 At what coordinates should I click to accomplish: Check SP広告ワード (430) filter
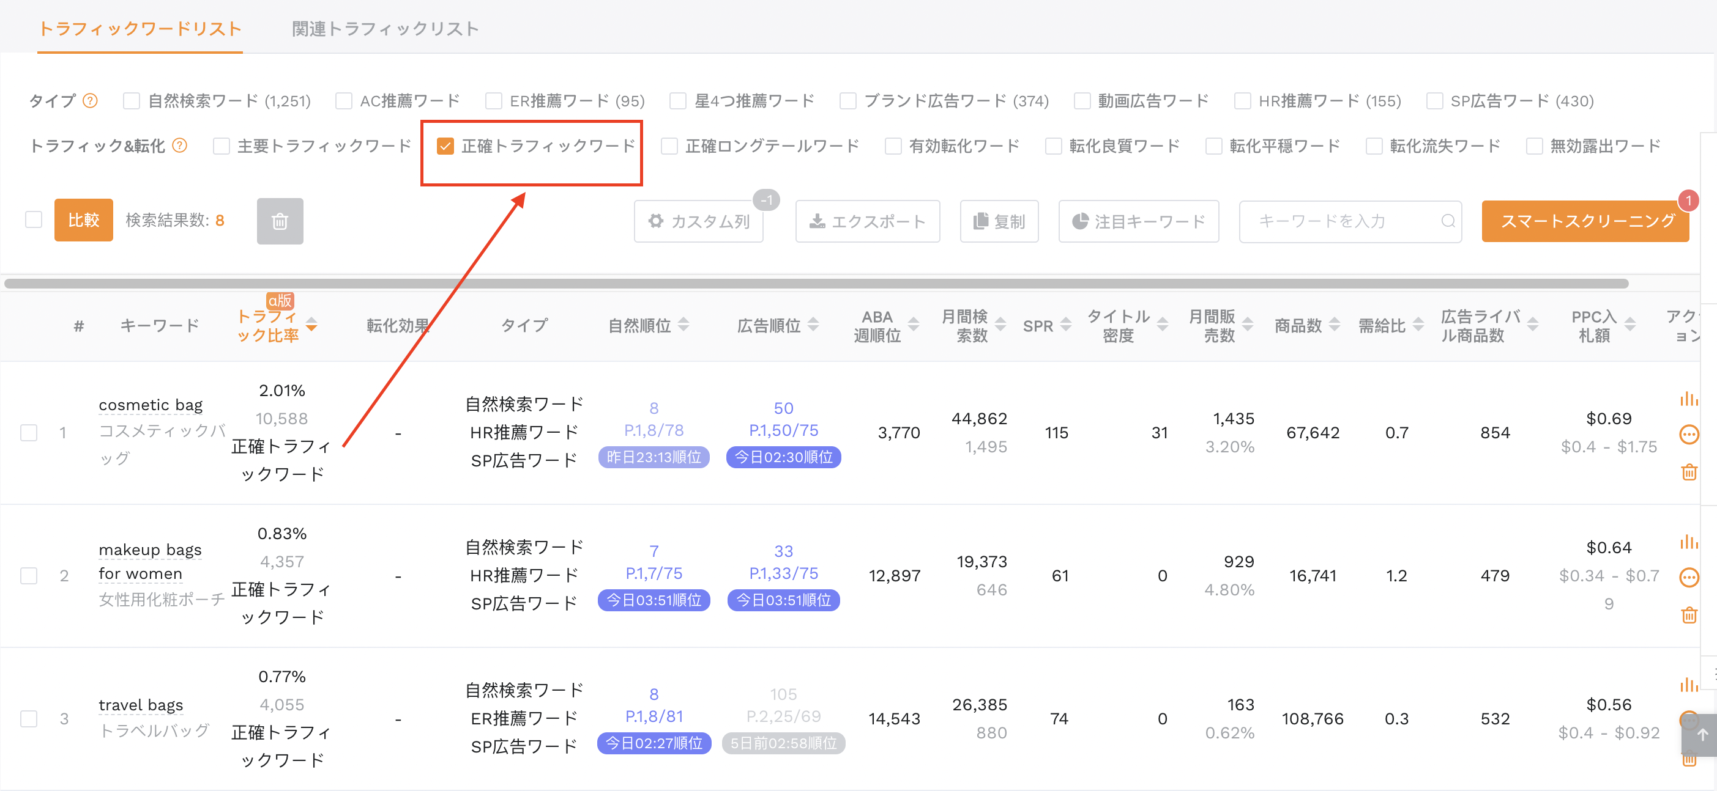pos(1434,100)
